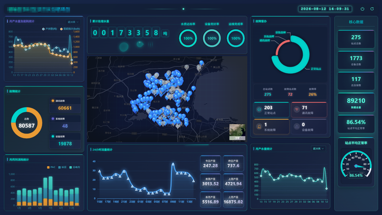Click the 水质达标率 100% ring
Viewport: 382px width, 215px height.
click(188, 38)
